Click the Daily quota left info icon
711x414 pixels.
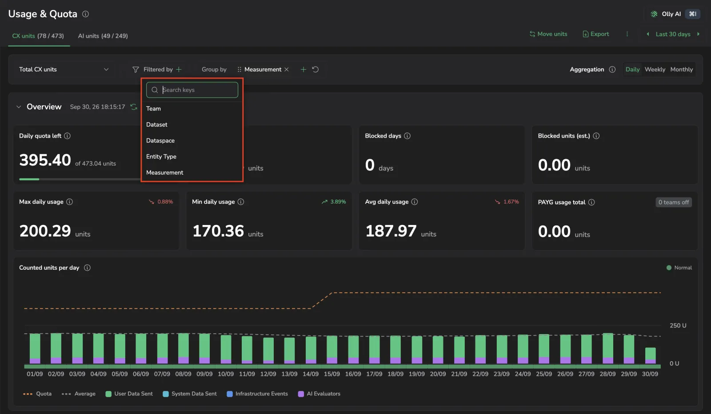(68, 136)
